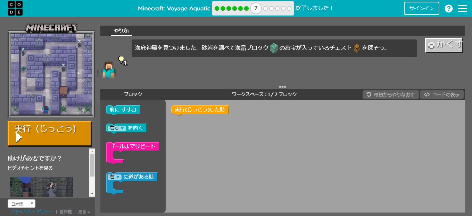Select the first completed level dot

tap(217, 8)
